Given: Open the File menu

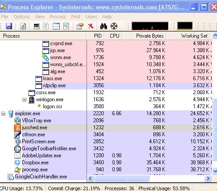Looking at the screenshot, I should click(x=4, y=17).
